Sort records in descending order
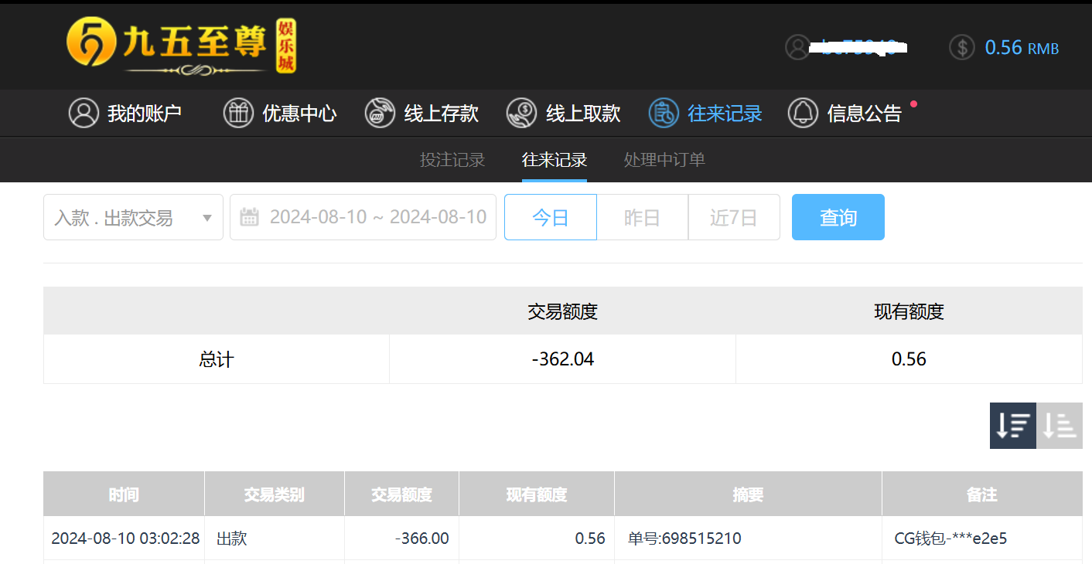The width and height of the screenshot is (1092, 564). pos(1012,426)
